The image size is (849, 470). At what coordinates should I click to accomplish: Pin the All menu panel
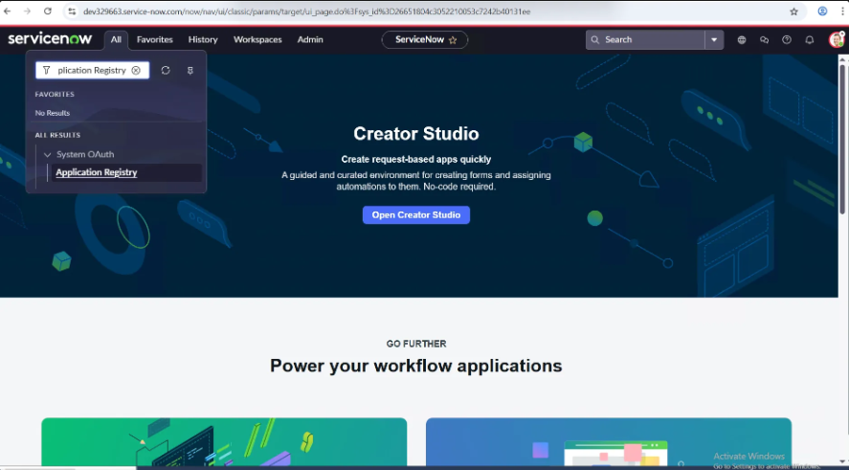(190, 71)
